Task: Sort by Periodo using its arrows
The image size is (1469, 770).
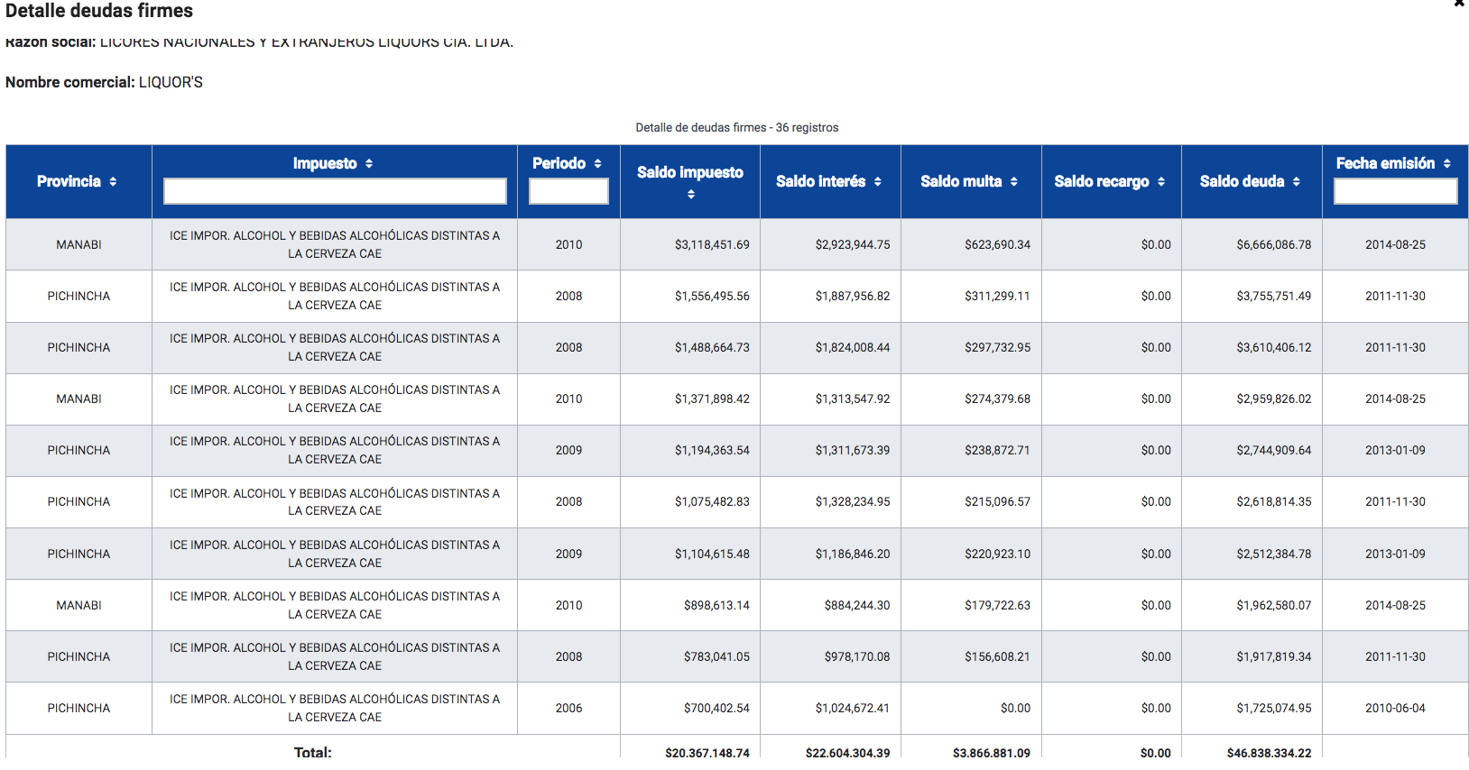Action: click(x=597, y=164)
